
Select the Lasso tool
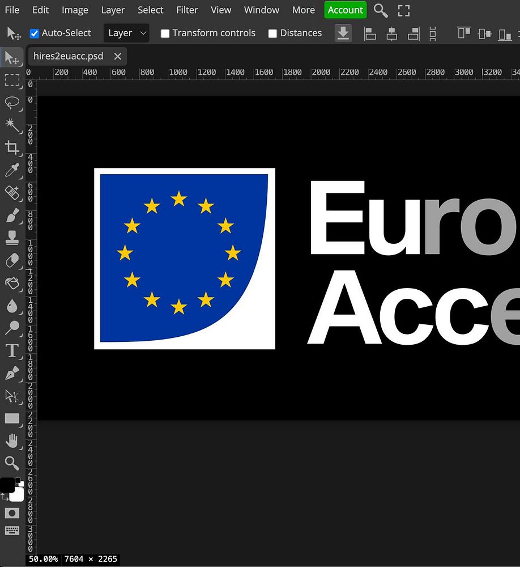tap(12, 103)
